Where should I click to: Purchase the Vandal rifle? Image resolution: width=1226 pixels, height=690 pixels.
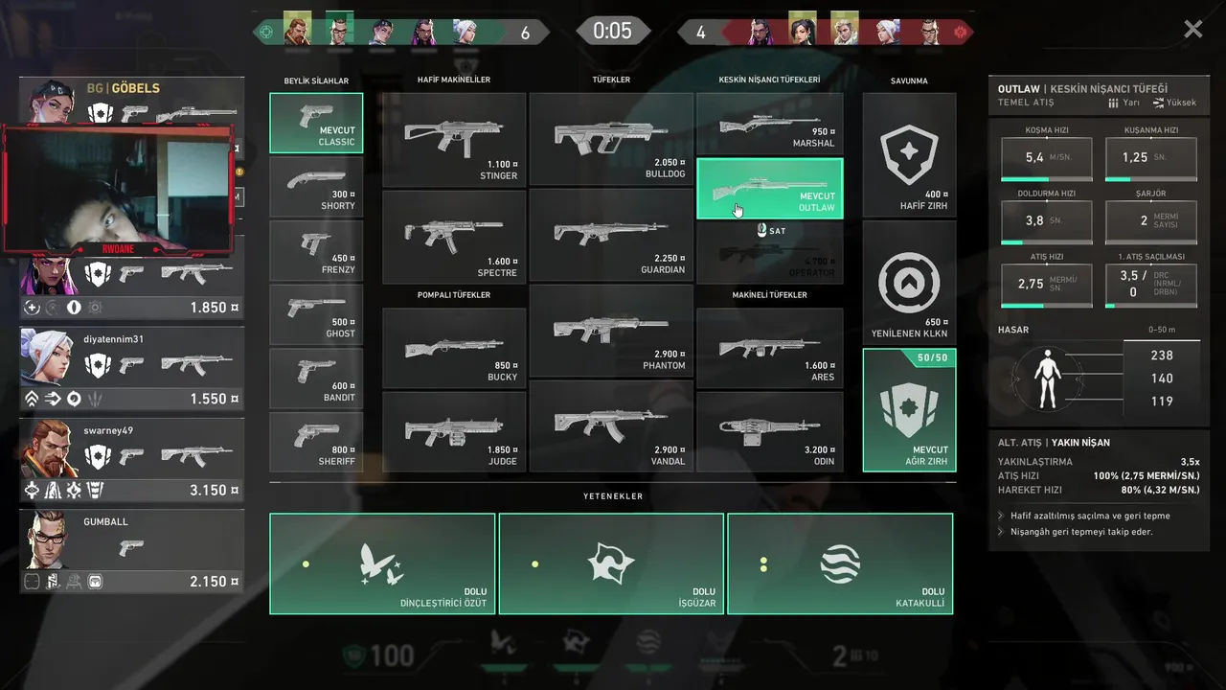pyautogui.click(x=611, y=425)
